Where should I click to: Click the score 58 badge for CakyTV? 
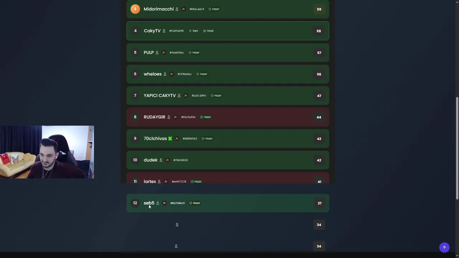tap(318, 31)
